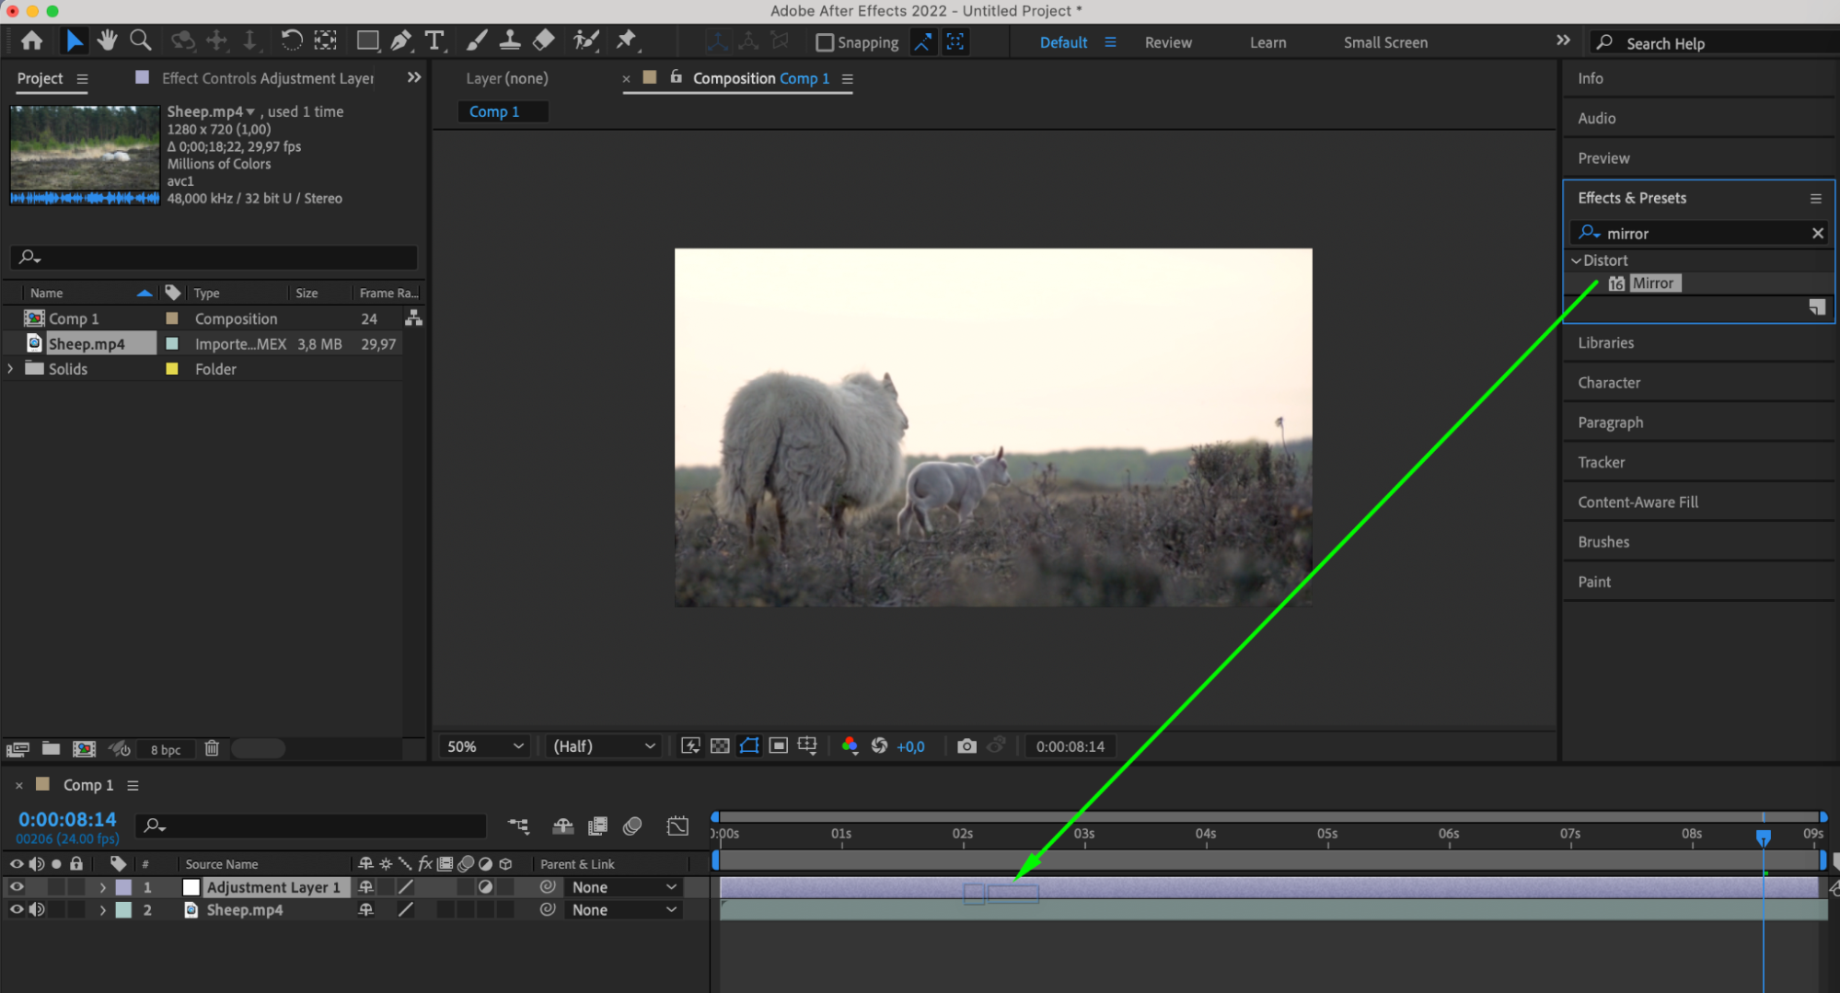This screenshot has height=993, width=1840.
Task: Hide Adjustment Layer 1 visibility eye
Action: 17,887
